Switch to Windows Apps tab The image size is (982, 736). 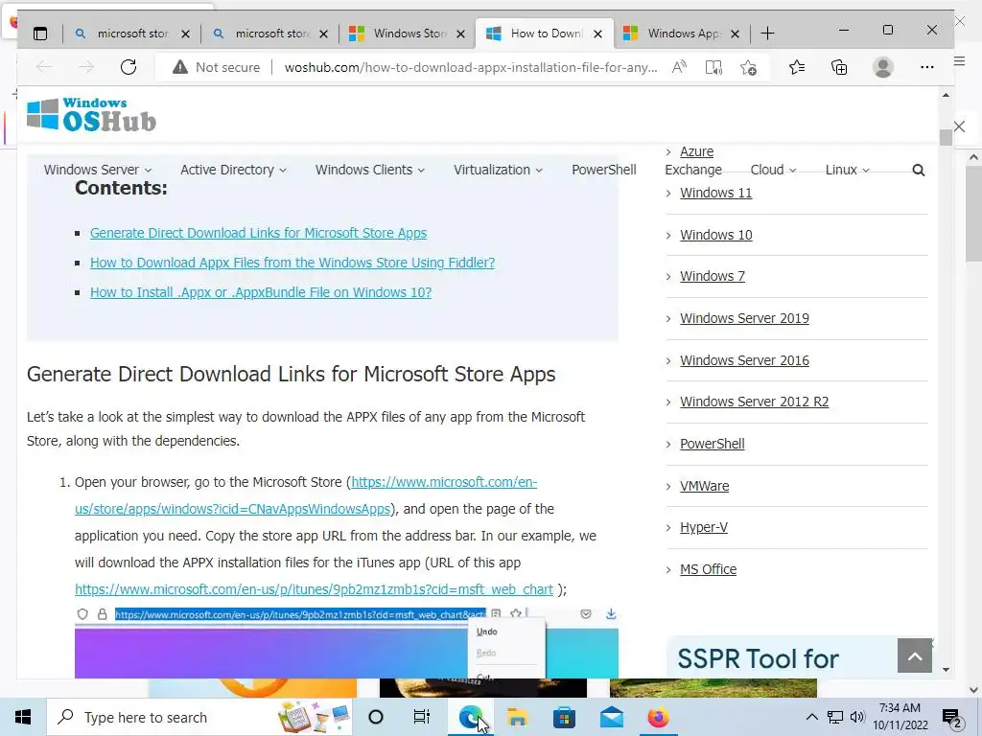click(682, 34)
